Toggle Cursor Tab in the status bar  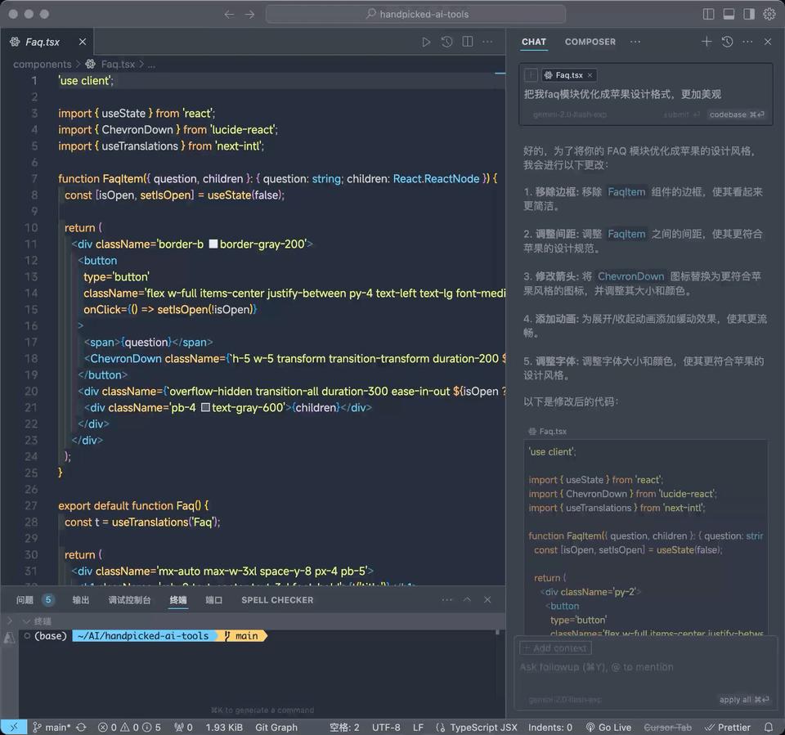(667, 727)
